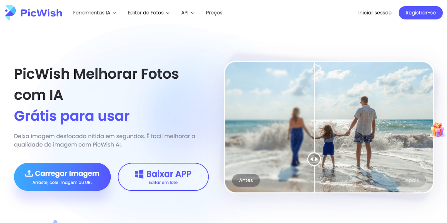Viewport: 447px width, 223px height.
Task: Select the Depois label on preview
Action: click(410, 180)
